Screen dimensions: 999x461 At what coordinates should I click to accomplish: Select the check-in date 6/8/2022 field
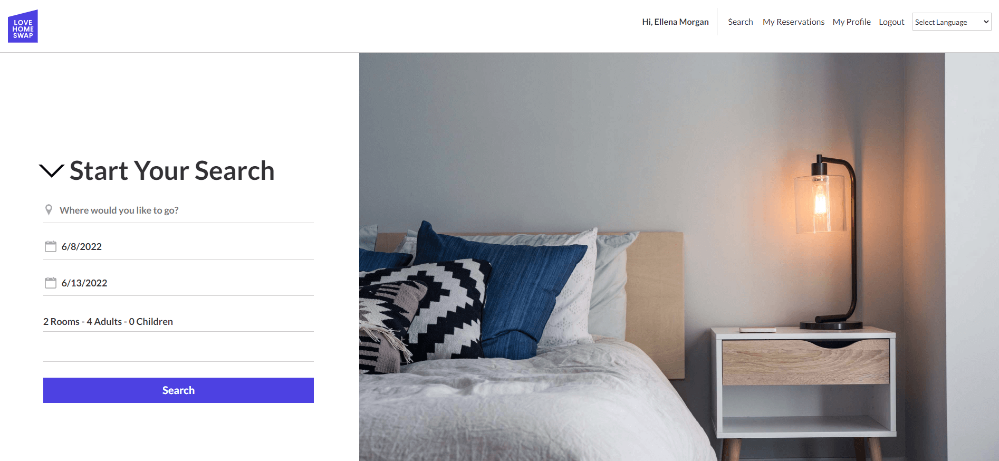click(x=178, y=246)
